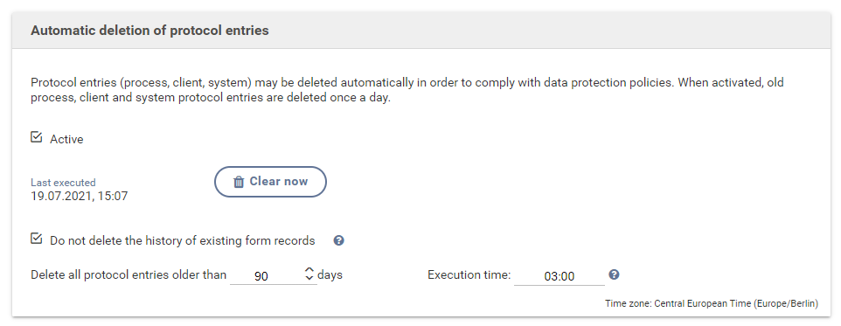Decrease days with the stepper down arrow

pos(309,278)
